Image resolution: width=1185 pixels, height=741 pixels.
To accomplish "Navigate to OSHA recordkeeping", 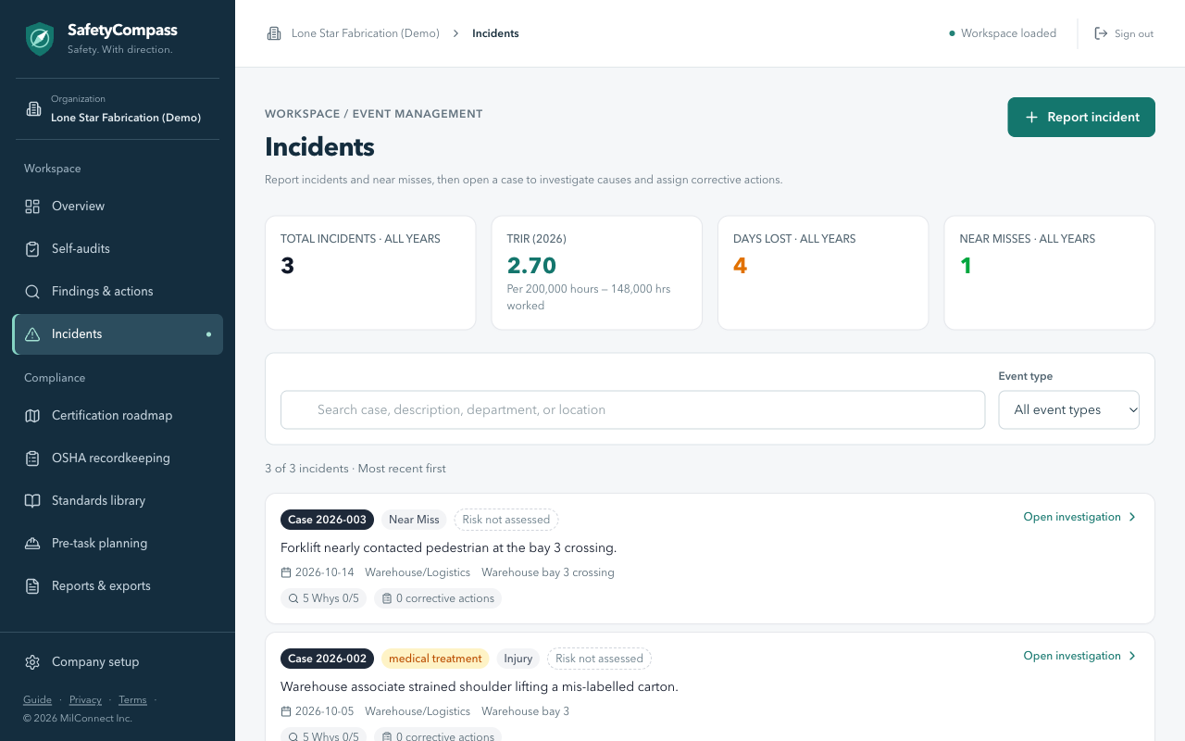I will [x=118, y=458].
